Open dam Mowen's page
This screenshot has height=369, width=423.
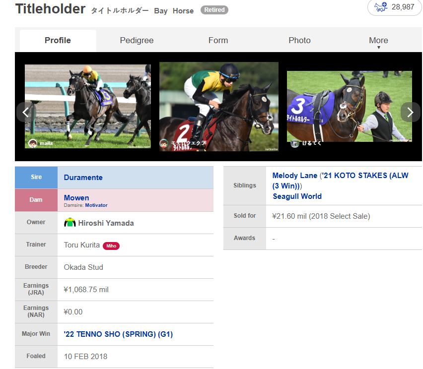tap(76, 197)
